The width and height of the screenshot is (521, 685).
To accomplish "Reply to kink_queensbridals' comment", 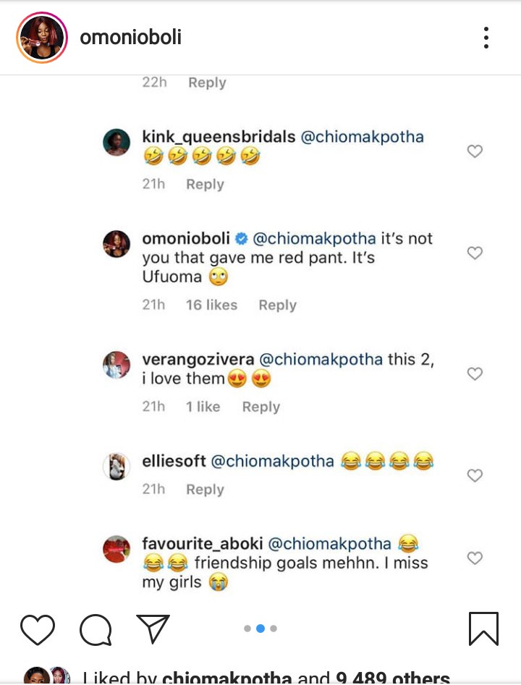I will (205, 185).
